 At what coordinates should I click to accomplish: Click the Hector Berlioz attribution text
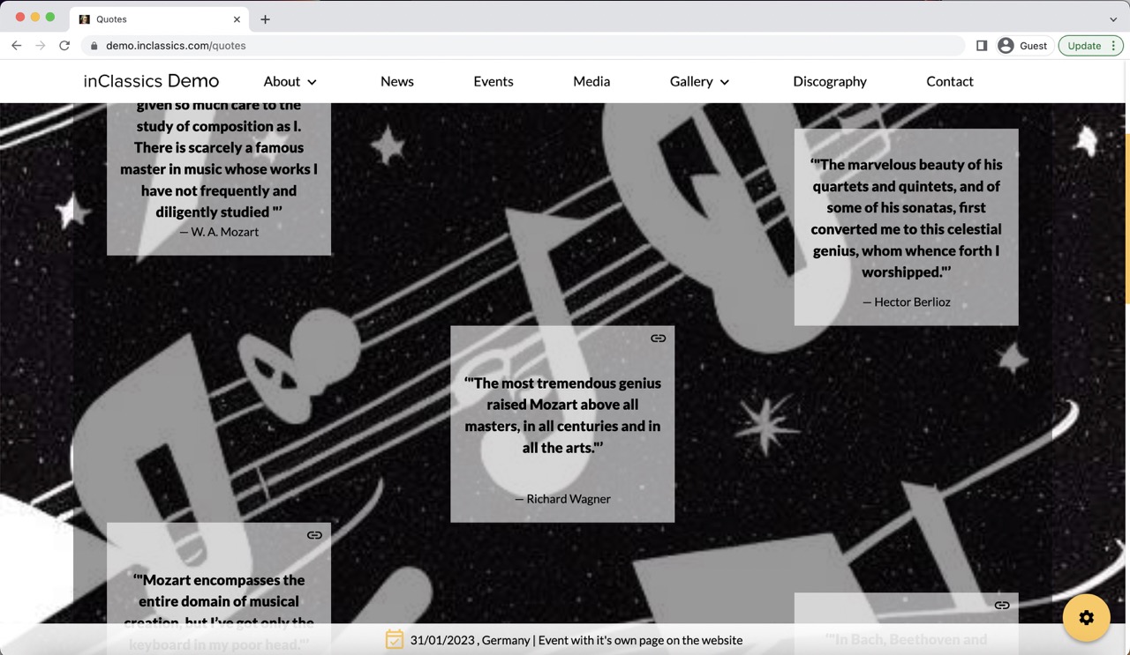point(907,301)
